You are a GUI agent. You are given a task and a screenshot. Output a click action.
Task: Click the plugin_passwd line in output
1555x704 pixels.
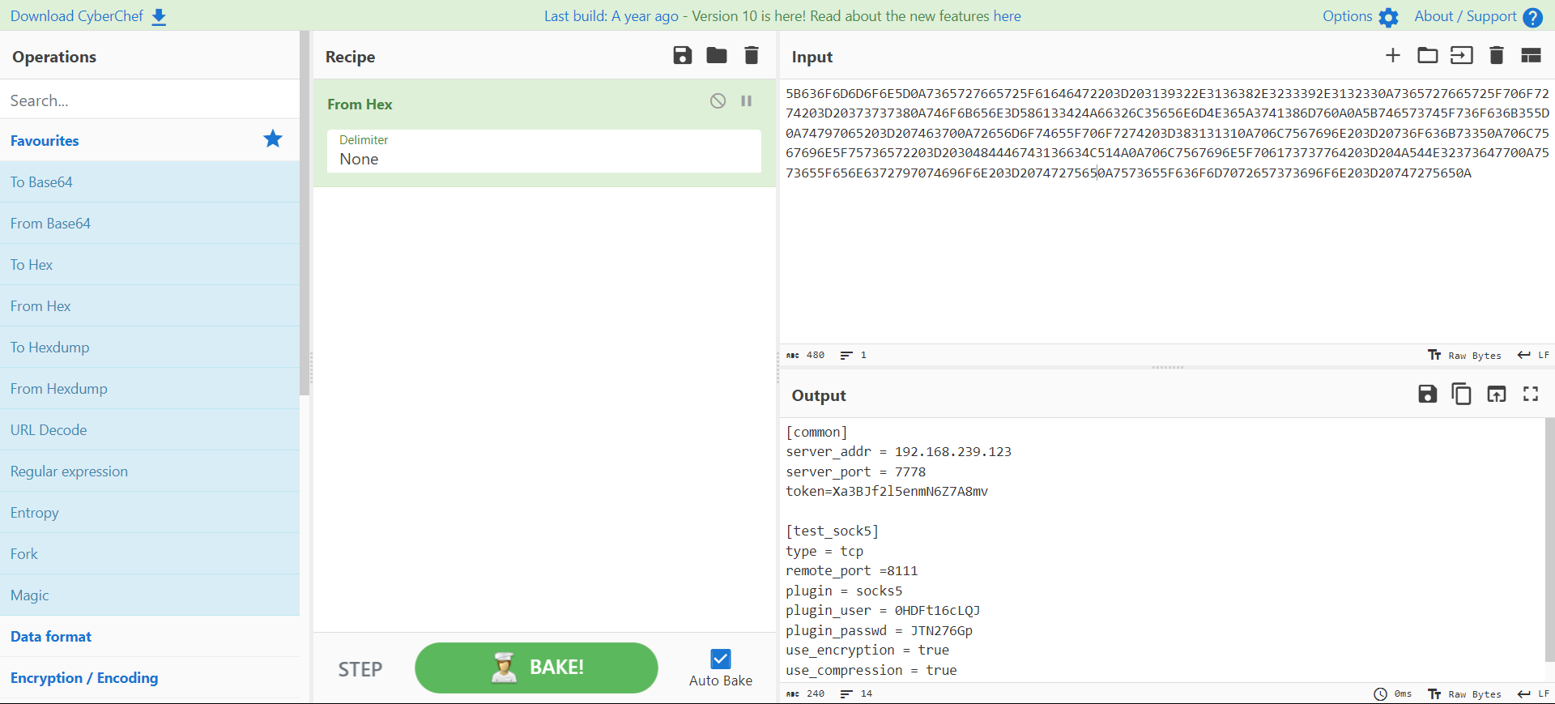[879, 630]
